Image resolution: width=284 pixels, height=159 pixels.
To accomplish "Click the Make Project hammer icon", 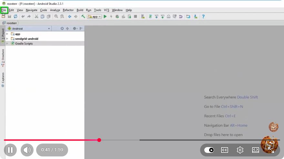I will coord(83,17).
